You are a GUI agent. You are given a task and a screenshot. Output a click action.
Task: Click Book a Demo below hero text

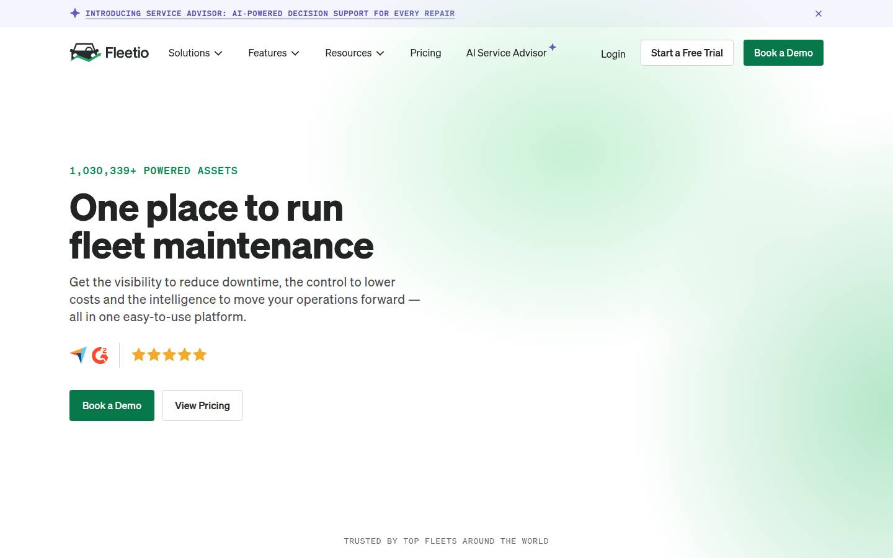[x=112, y=405]
